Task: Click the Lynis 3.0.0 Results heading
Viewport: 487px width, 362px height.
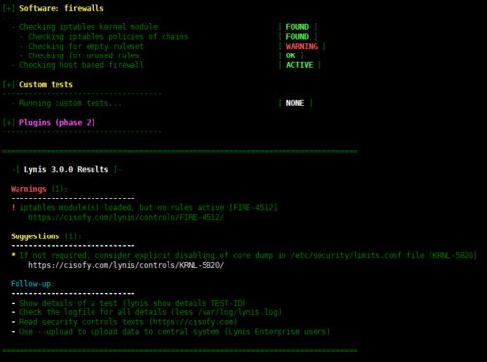Action: click(x=66, y=169)
